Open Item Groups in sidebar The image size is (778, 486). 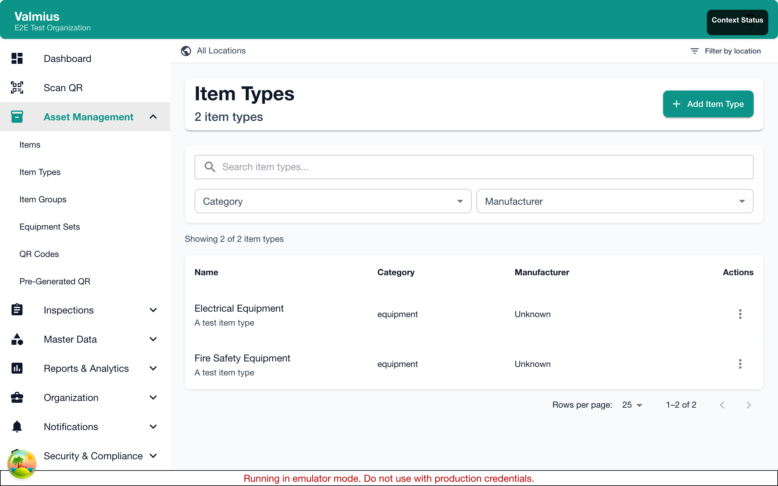tap(43, 199)
